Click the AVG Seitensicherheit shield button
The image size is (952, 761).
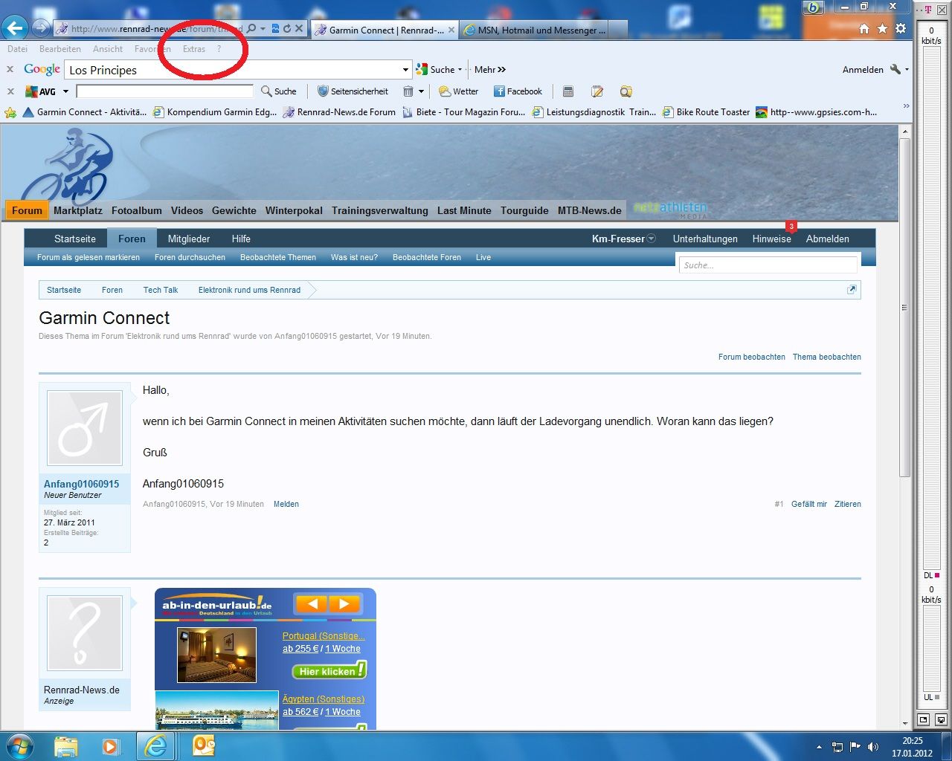(353, 91)
